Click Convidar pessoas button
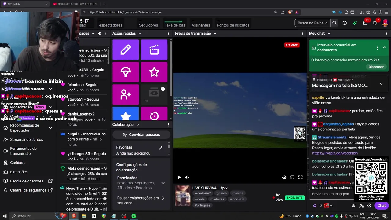The image size is (391, 220). [x=141, y=134]
